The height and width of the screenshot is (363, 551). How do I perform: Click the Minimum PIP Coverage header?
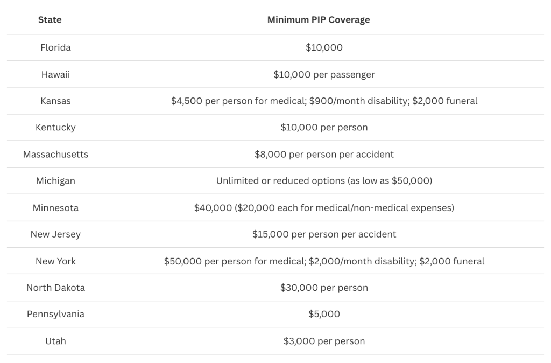tap(319, 20)
